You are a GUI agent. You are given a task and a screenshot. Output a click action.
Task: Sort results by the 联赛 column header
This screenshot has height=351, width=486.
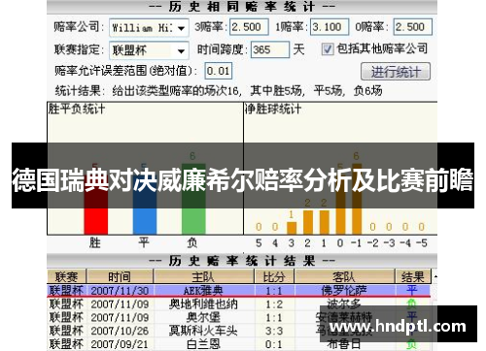66,276
